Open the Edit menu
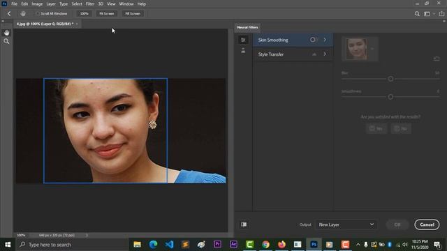 pyautogui.click(x=24, y=4)
